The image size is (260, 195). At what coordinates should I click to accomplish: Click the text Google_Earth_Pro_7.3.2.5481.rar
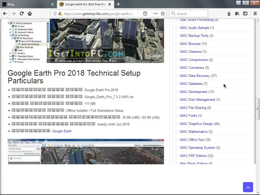pyautogui.click(x=109, y=97)
